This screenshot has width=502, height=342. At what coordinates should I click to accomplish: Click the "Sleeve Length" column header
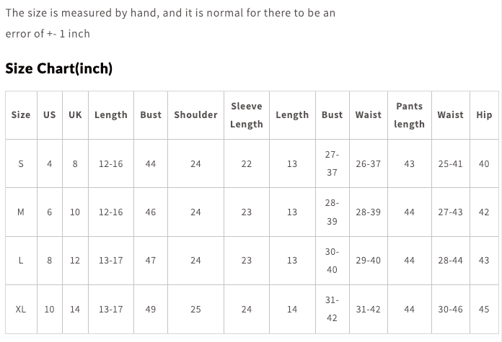(x=246, y=114)
